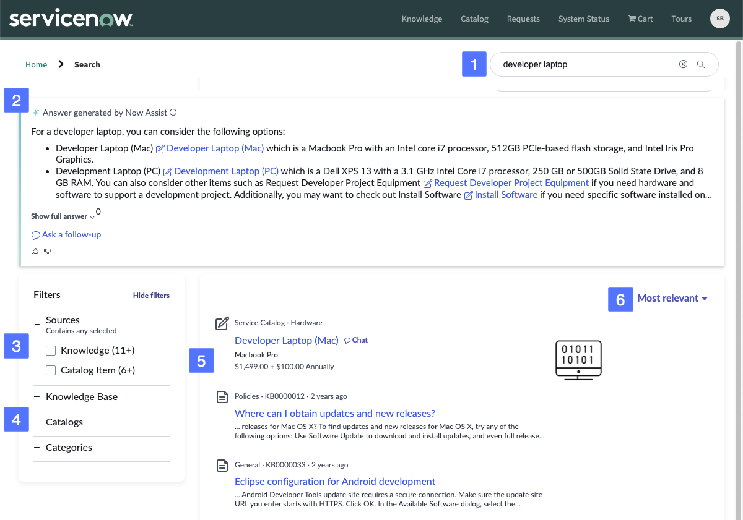Click the Now Assist sparkle icon

[36, 113]
